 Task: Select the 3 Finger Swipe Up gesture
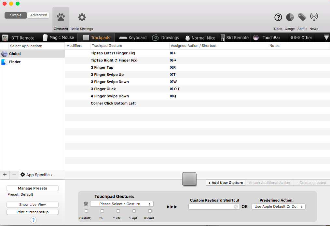click(x=197, y=75)
